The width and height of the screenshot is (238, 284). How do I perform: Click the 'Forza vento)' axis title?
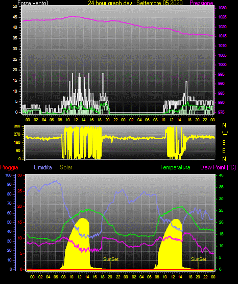(x=33, y=3)
